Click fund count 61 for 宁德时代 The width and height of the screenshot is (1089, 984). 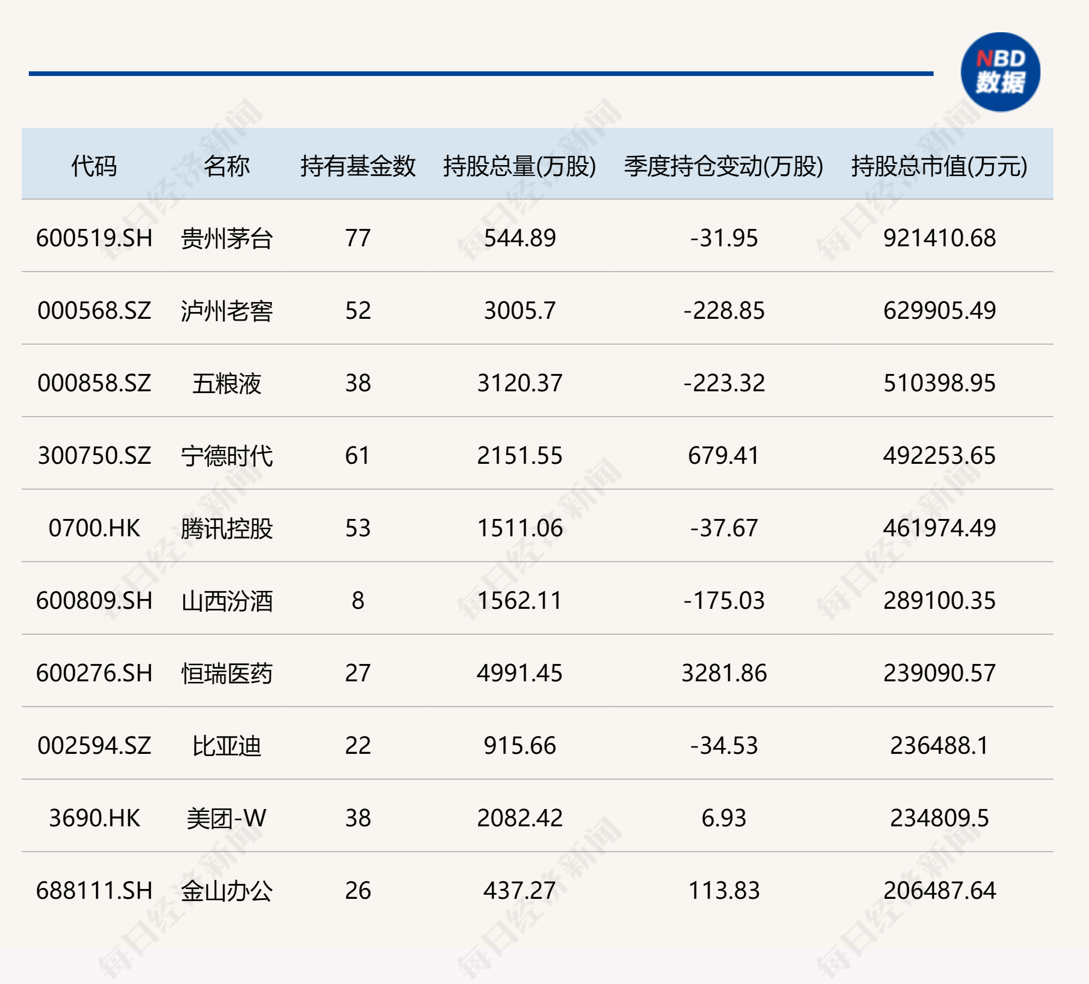357,456
